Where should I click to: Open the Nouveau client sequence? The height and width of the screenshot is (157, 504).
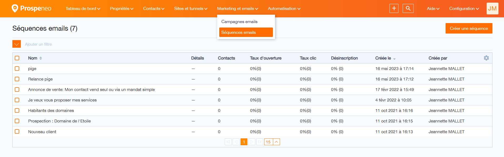(x=42, y=132)
